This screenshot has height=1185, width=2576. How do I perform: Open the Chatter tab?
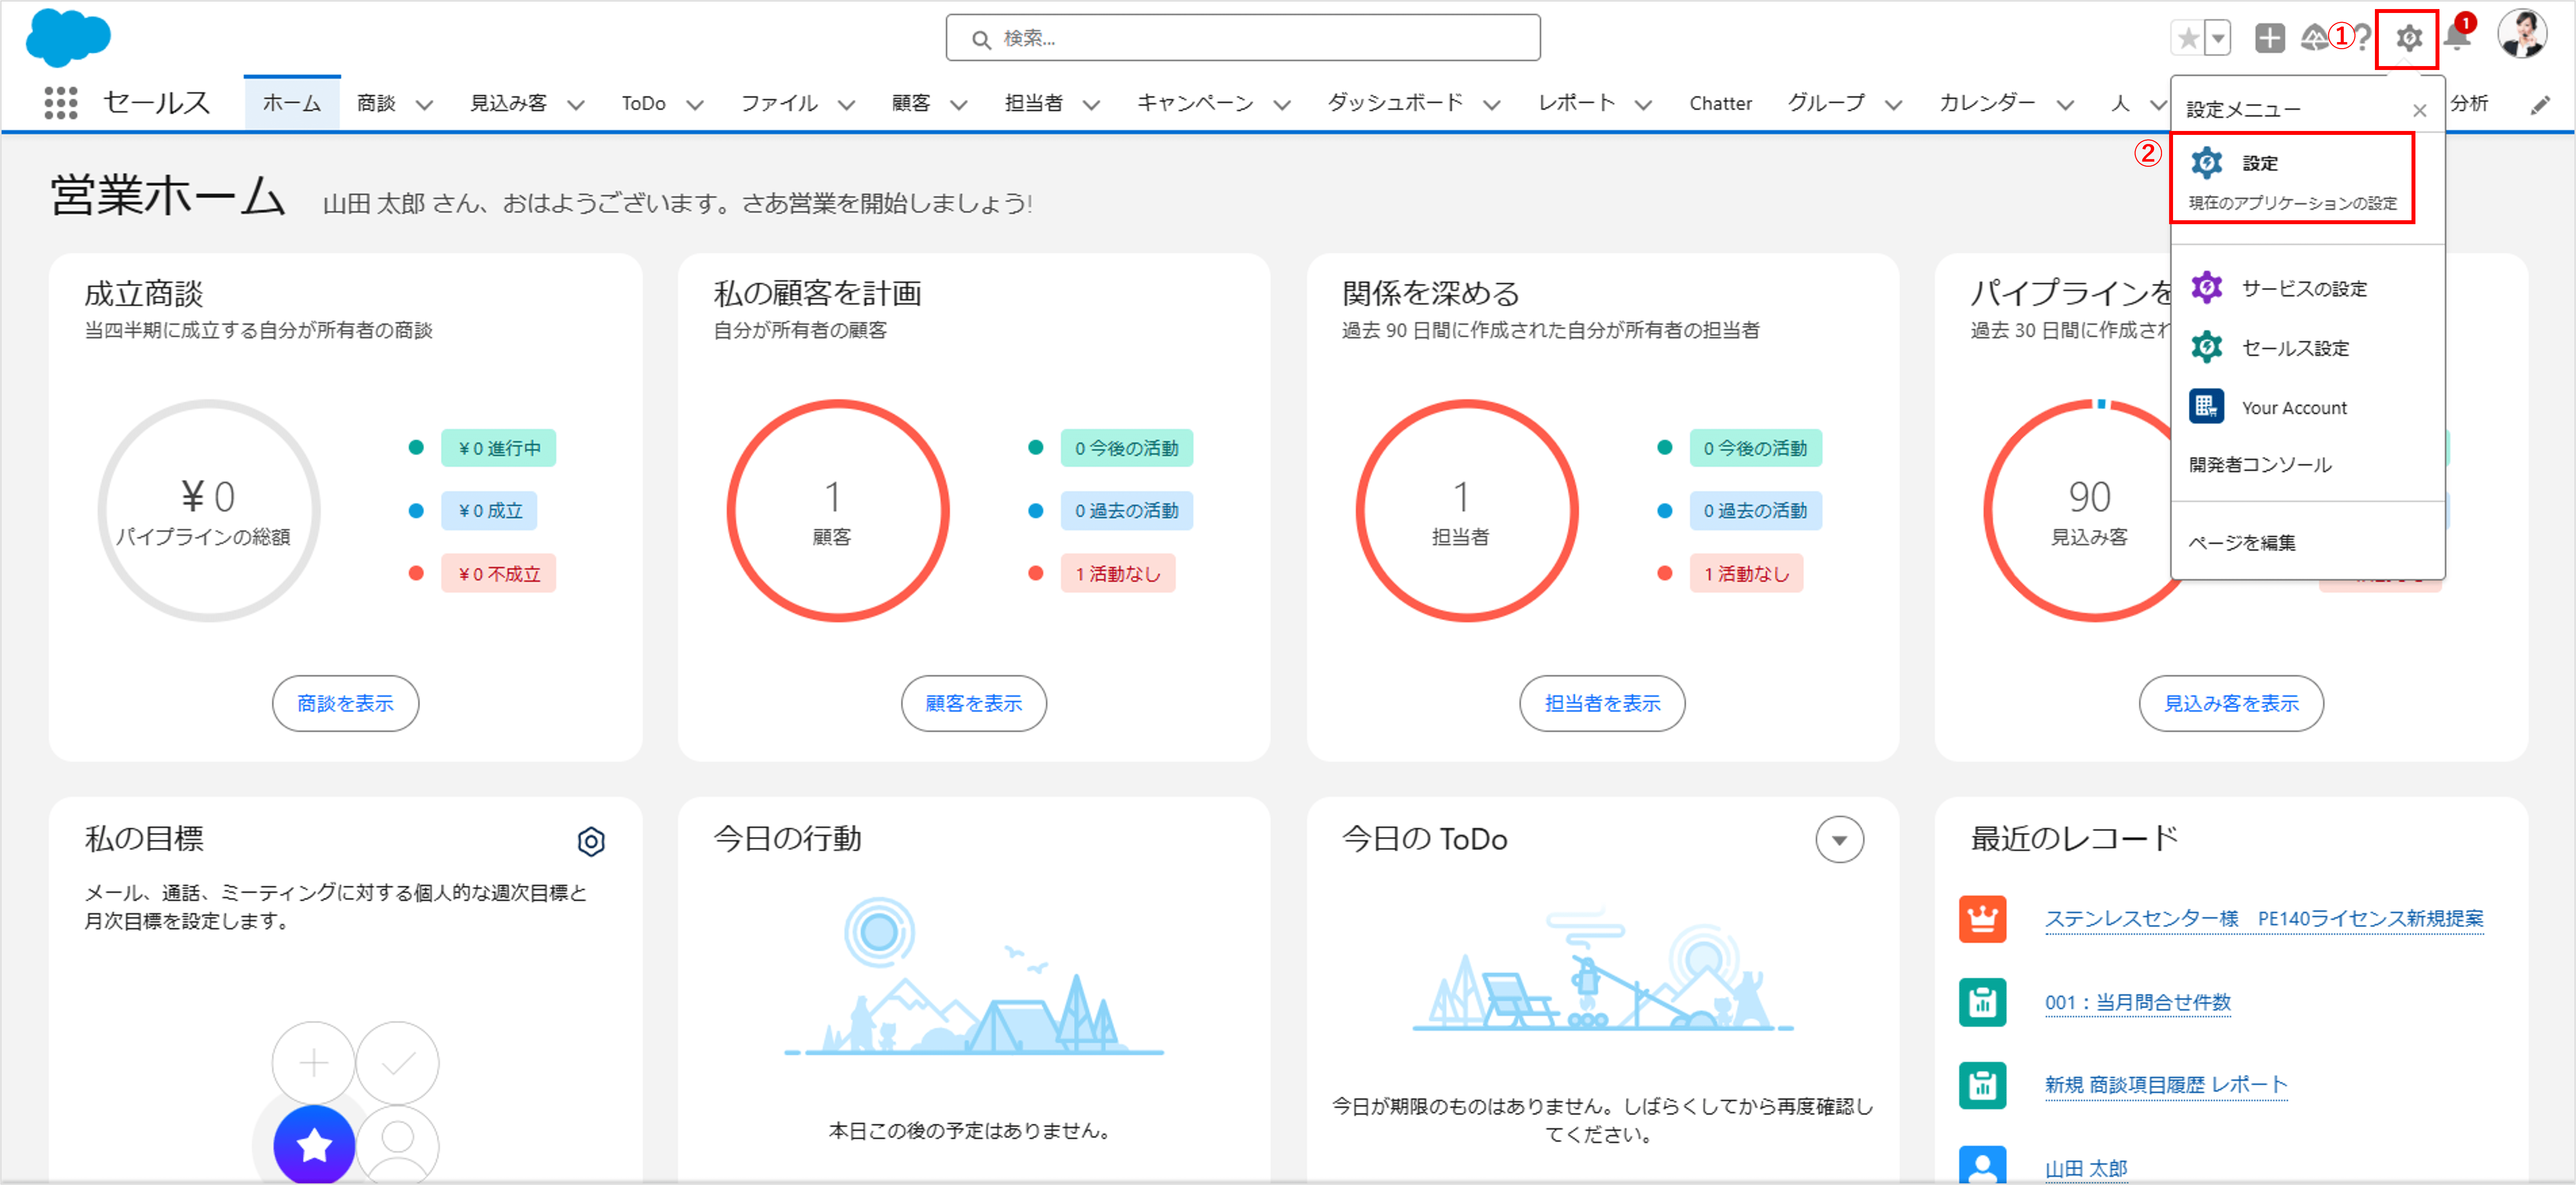[1720, 103]
